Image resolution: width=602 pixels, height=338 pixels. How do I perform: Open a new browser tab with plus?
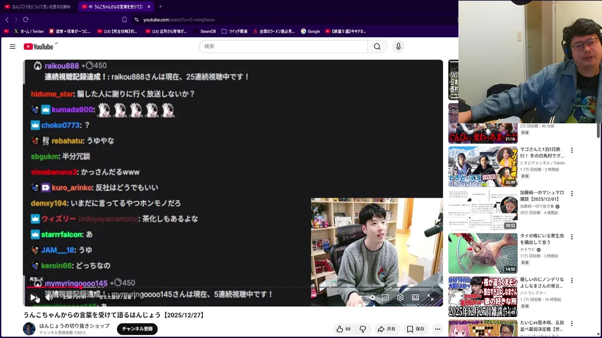tap(160, 7)
